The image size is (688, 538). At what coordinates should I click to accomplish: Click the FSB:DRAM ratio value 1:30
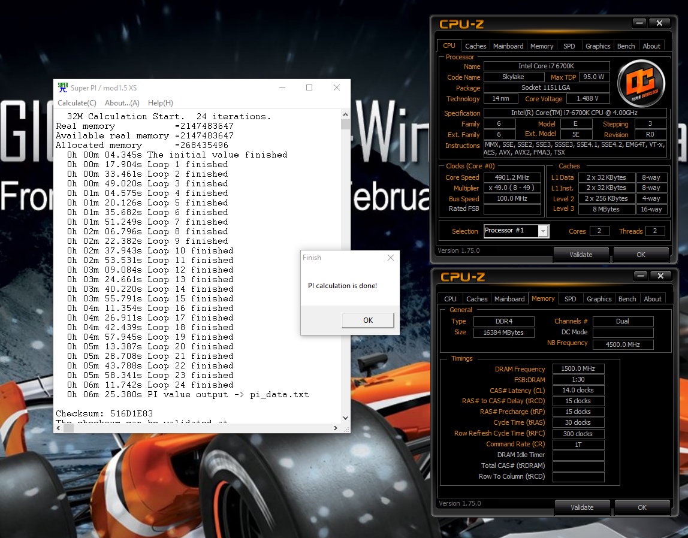(578, 380)
